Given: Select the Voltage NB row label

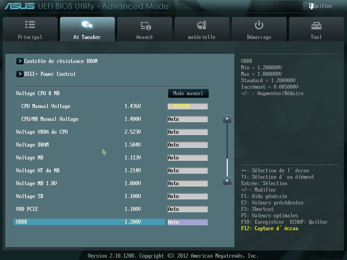Looking at the screenshot, I should [30, 157].
